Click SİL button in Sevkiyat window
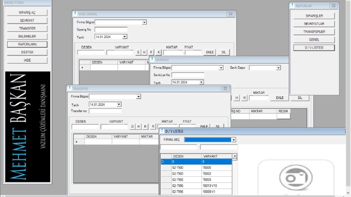This screenshot has width=351, height=197. coord(300,98)
